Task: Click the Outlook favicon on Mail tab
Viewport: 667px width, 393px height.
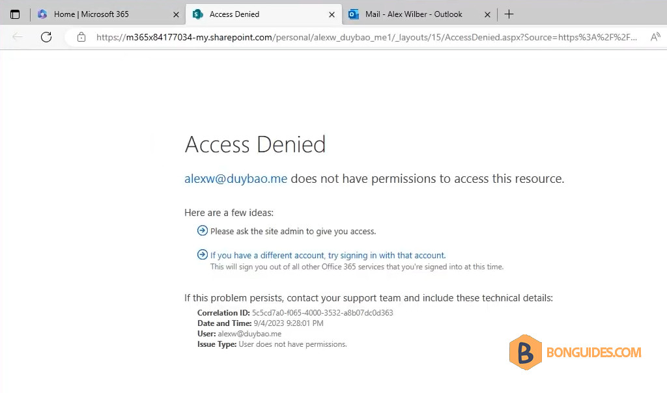Action: (354, 14)
